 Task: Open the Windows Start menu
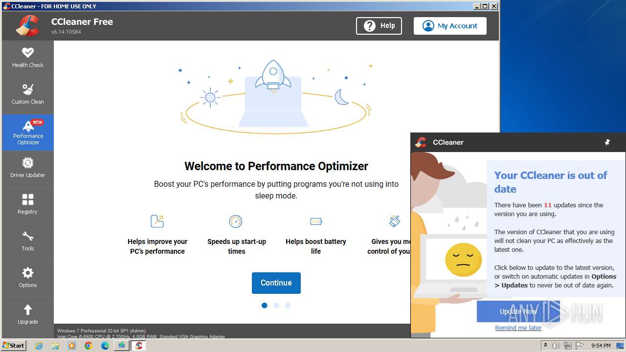click(14, 346)
